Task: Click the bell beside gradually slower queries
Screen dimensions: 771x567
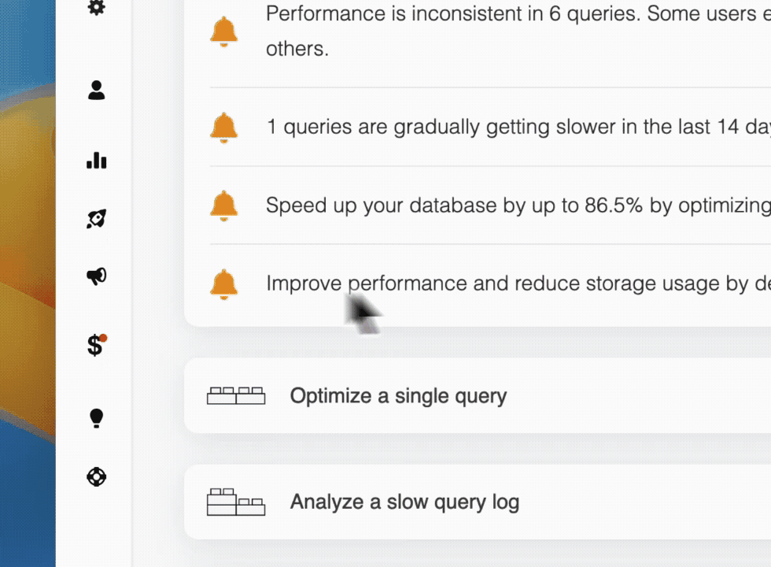Action: click(x=223, y=128)
